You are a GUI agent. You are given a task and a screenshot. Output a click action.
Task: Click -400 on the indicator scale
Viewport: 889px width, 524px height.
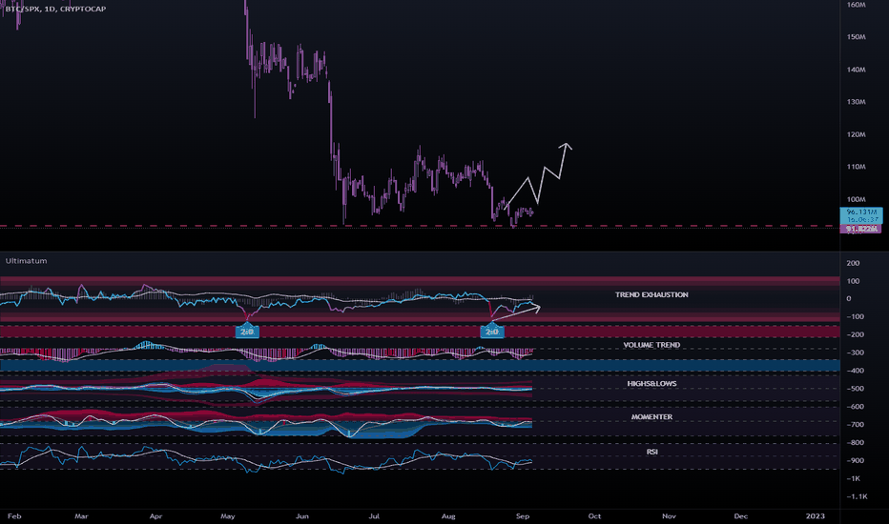pos(855,371)
